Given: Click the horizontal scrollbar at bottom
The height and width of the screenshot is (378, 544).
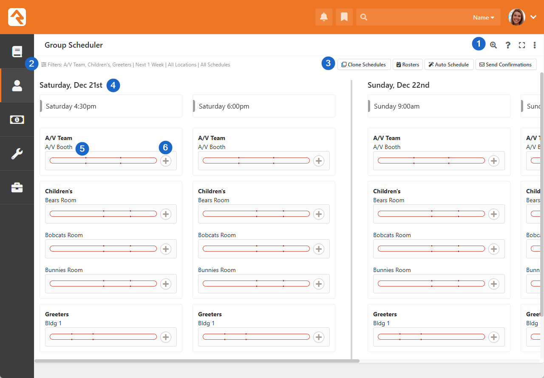Looking at the screenshot, I should (x=197, y=361).
